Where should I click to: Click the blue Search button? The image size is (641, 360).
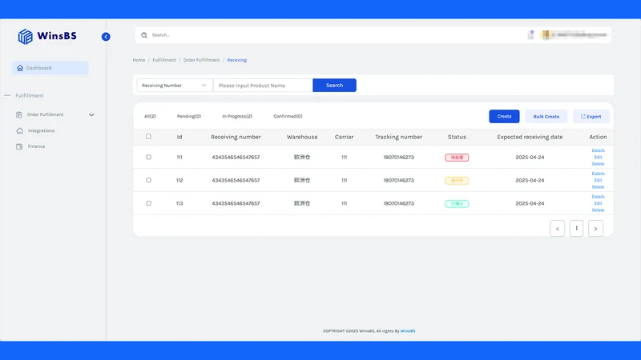coord(334,86)
